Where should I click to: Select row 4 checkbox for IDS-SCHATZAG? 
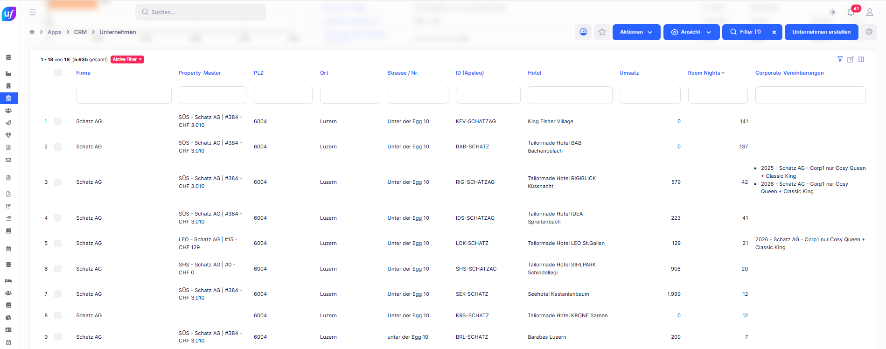coord(57,218)
